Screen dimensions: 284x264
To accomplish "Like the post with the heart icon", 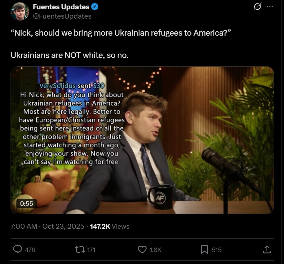I will click(142, 249).
